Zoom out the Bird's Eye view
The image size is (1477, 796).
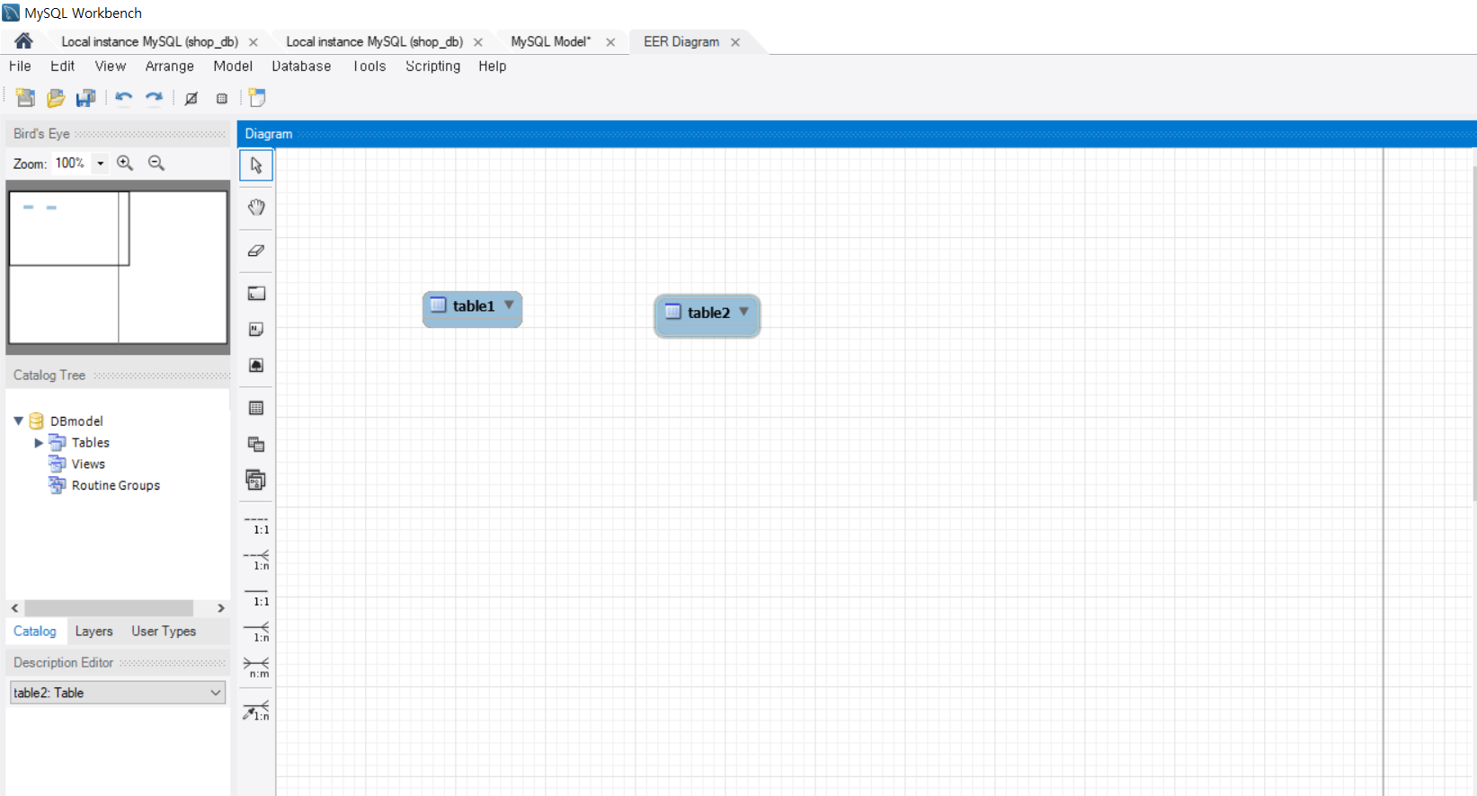[156, 163]
